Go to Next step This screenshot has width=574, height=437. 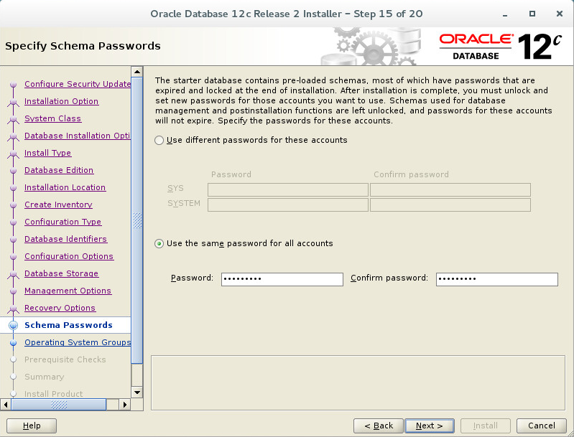click(430, 426)
